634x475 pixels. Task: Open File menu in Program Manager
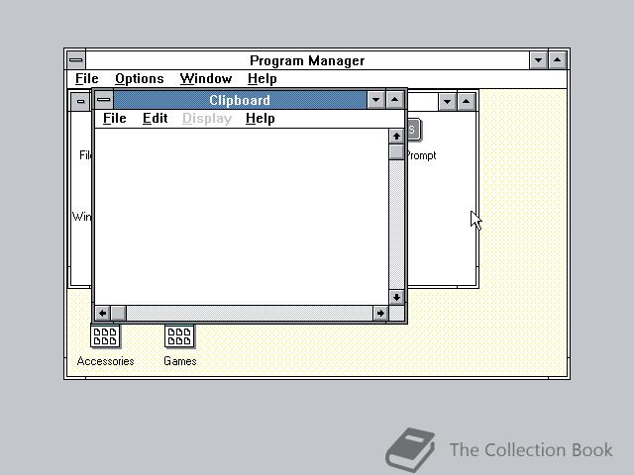(86, 79)
